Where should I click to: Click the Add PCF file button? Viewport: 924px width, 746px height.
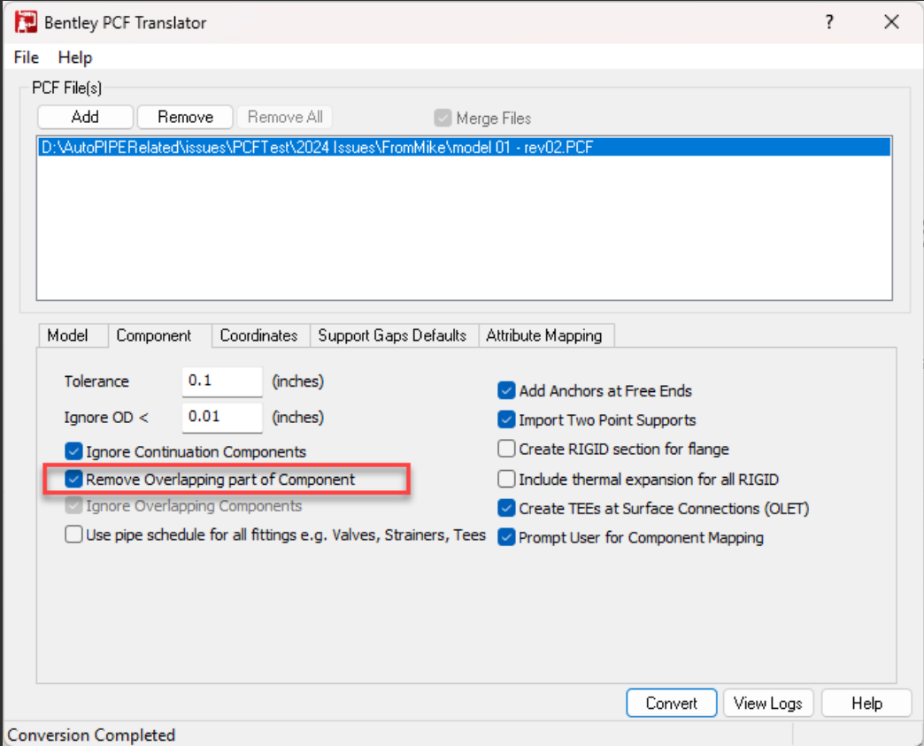click(x=85, y=117)
